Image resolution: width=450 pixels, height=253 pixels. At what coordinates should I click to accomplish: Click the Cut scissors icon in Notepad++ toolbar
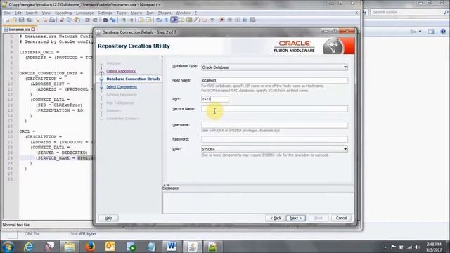tap(62, 20)
